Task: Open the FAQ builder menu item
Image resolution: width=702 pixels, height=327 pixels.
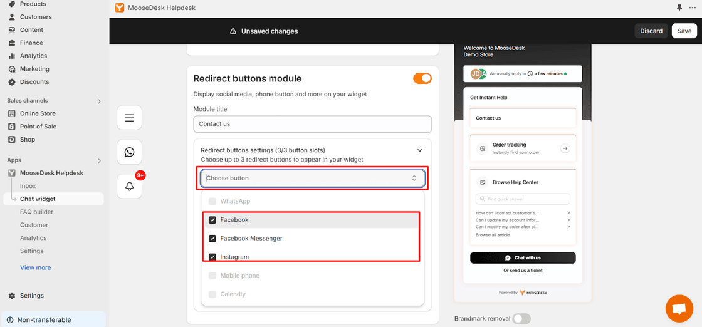Action: click(37, 212)
